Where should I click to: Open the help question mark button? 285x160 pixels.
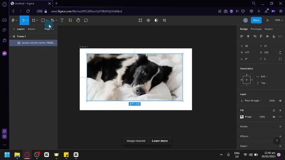pos(277,141)
